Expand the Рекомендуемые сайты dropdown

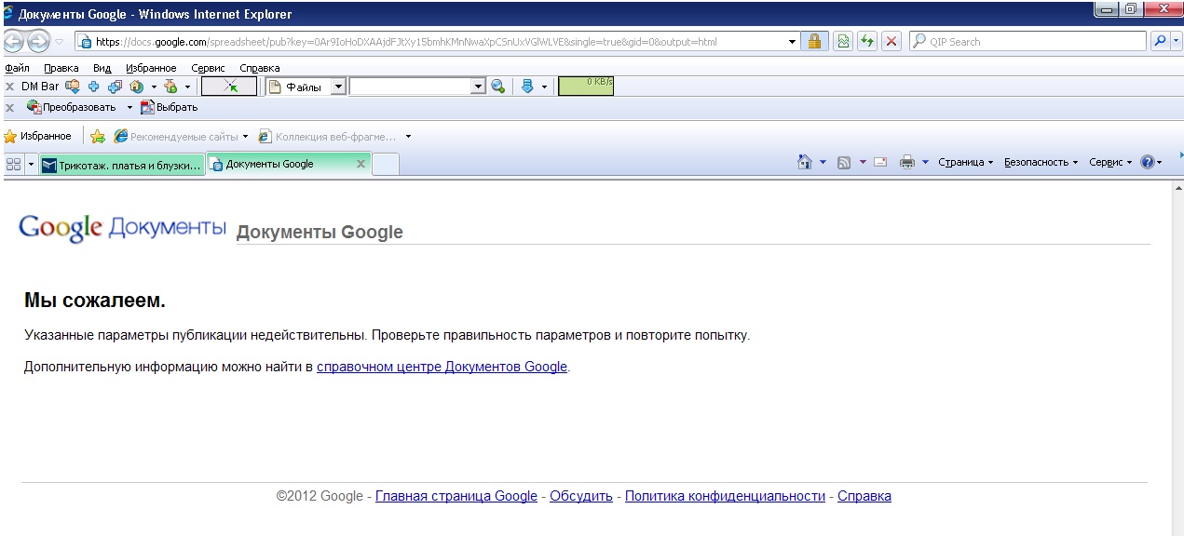click(245, 137)
